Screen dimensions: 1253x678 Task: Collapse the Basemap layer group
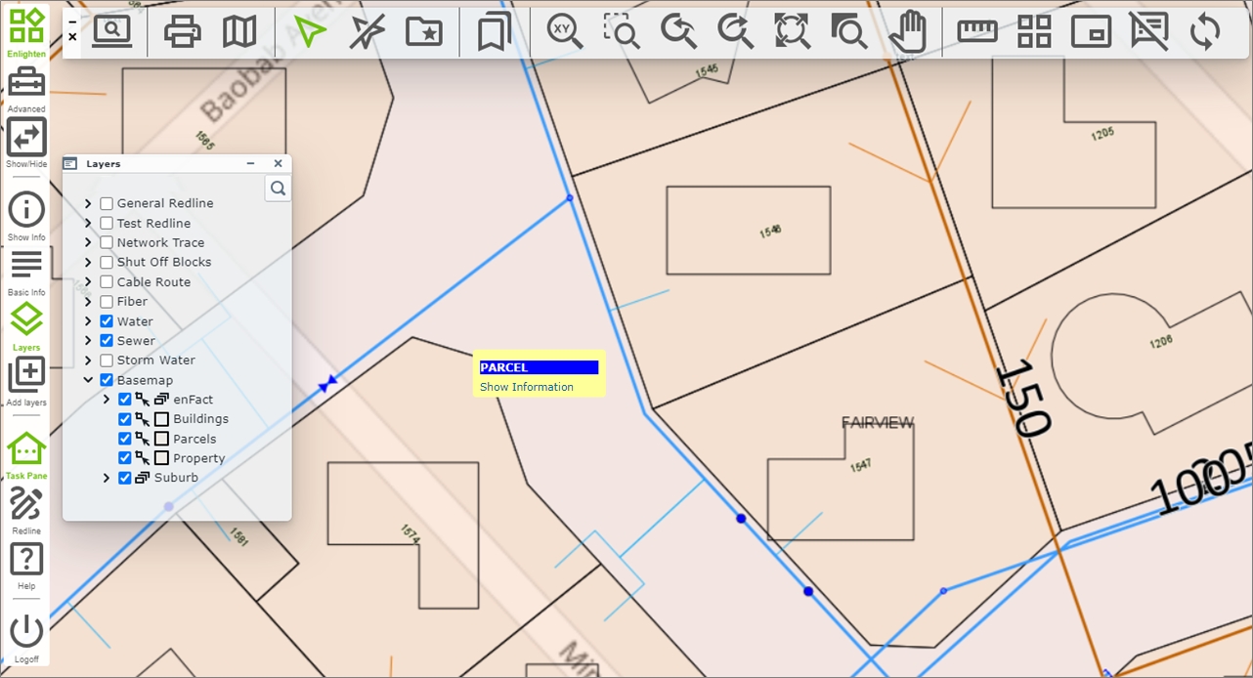click(x=88, y=380)
